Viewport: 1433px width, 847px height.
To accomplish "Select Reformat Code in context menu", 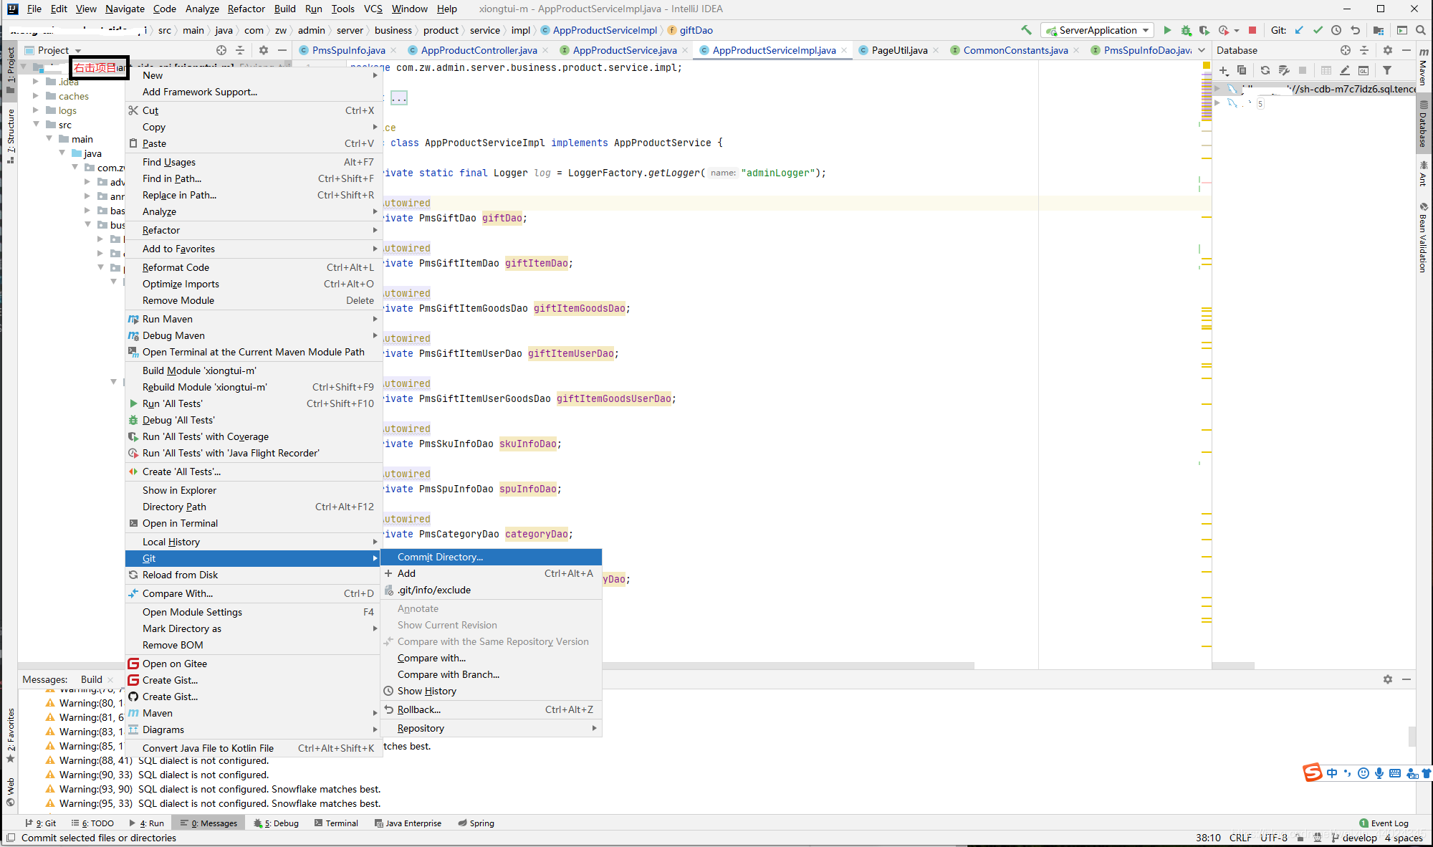I will click(252, 267).
